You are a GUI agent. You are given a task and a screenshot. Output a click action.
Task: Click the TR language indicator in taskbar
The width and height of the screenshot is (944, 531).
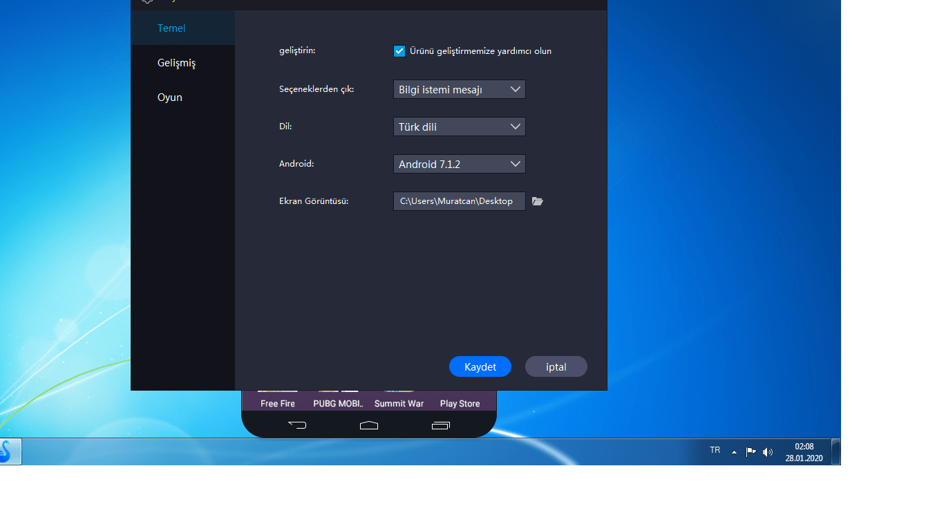715,451
